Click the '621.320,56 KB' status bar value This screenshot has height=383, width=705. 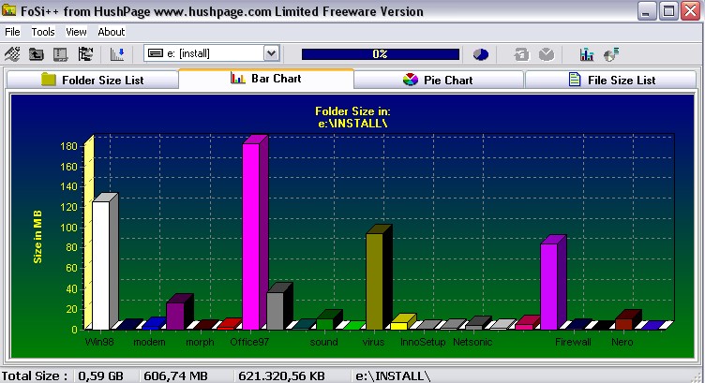coord(282,376)
